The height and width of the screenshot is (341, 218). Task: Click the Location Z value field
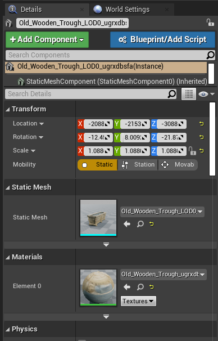tap(171, 124)
